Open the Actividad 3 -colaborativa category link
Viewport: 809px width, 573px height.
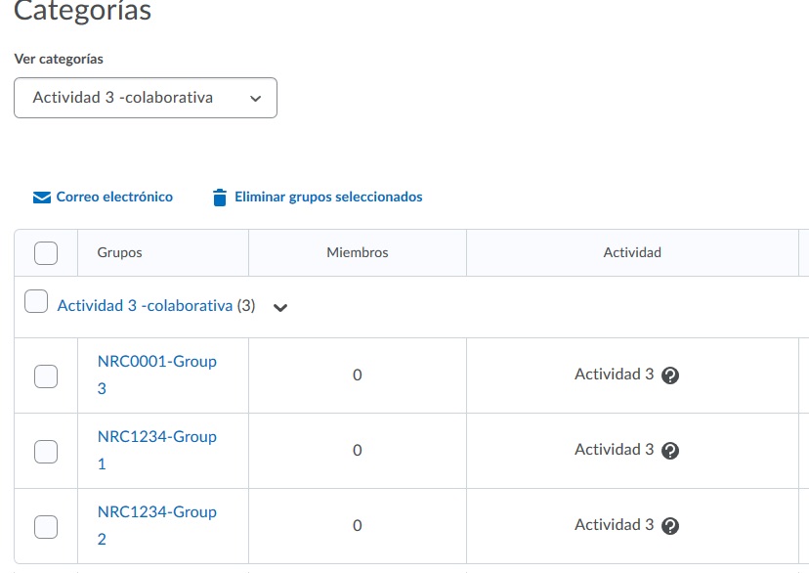pyautogui.click(x=145, y=306)
